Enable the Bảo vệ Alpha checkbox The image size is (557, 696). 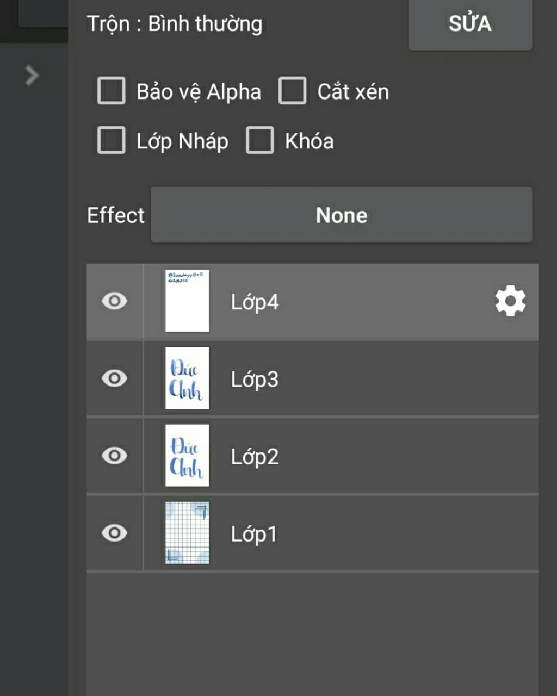(x=112, y=90)
